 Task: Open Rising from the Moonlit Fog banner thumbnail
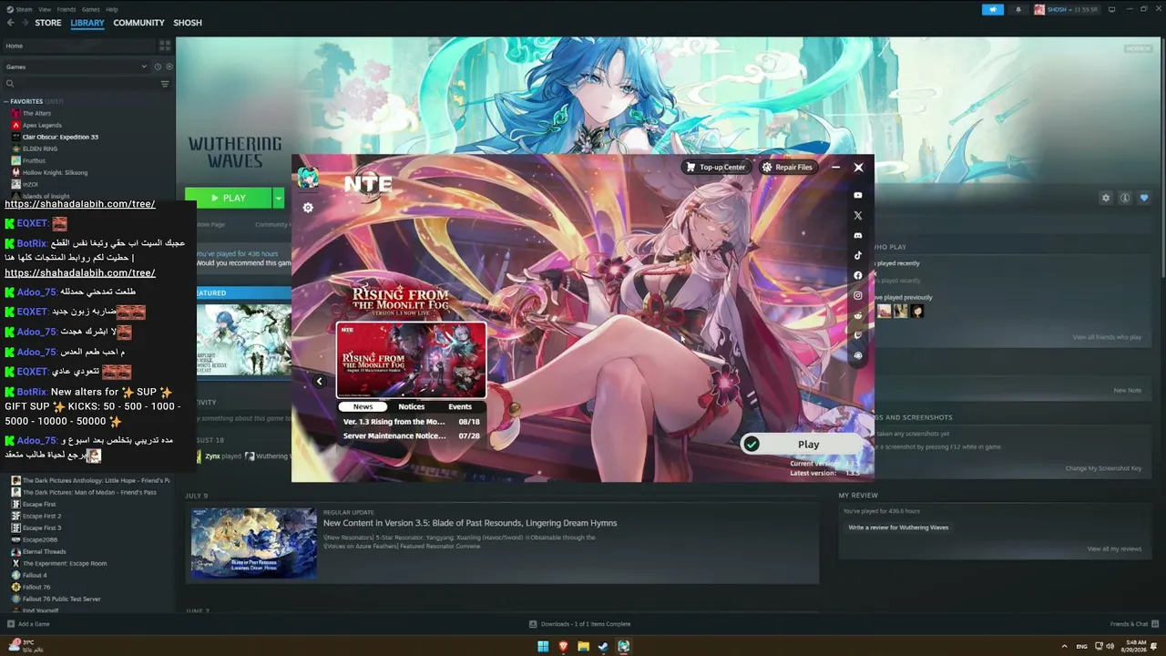pos(412,360)
